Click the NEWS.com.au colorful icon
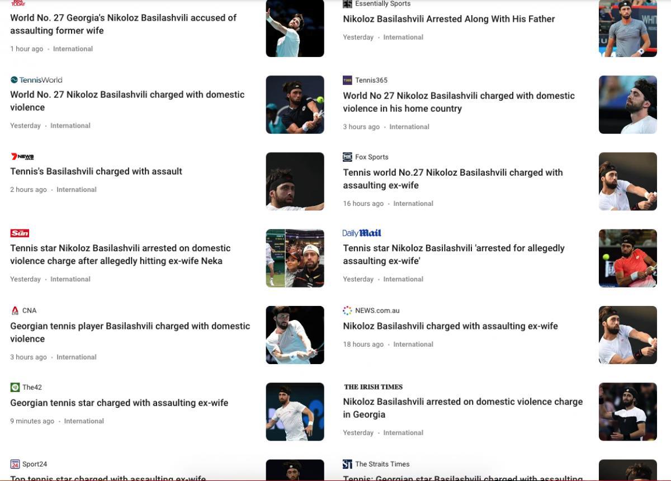The width and height of the screenshot is (671, 481). 347,310
